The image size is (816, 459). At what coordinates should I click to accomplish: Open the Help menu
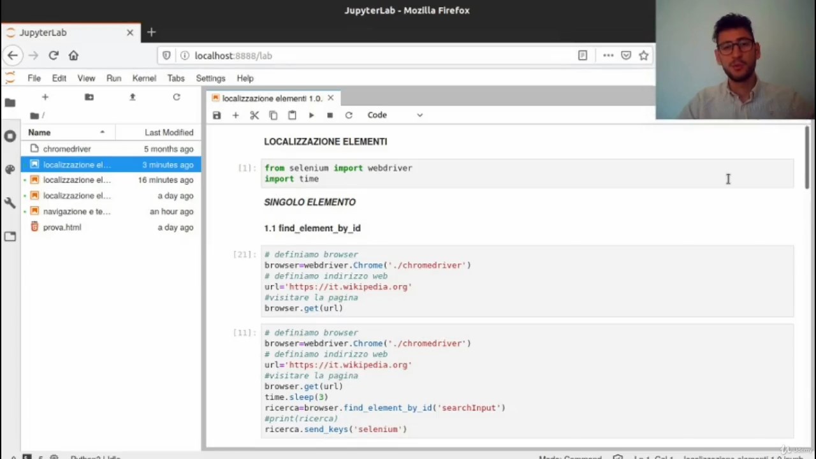coord(245,78)
